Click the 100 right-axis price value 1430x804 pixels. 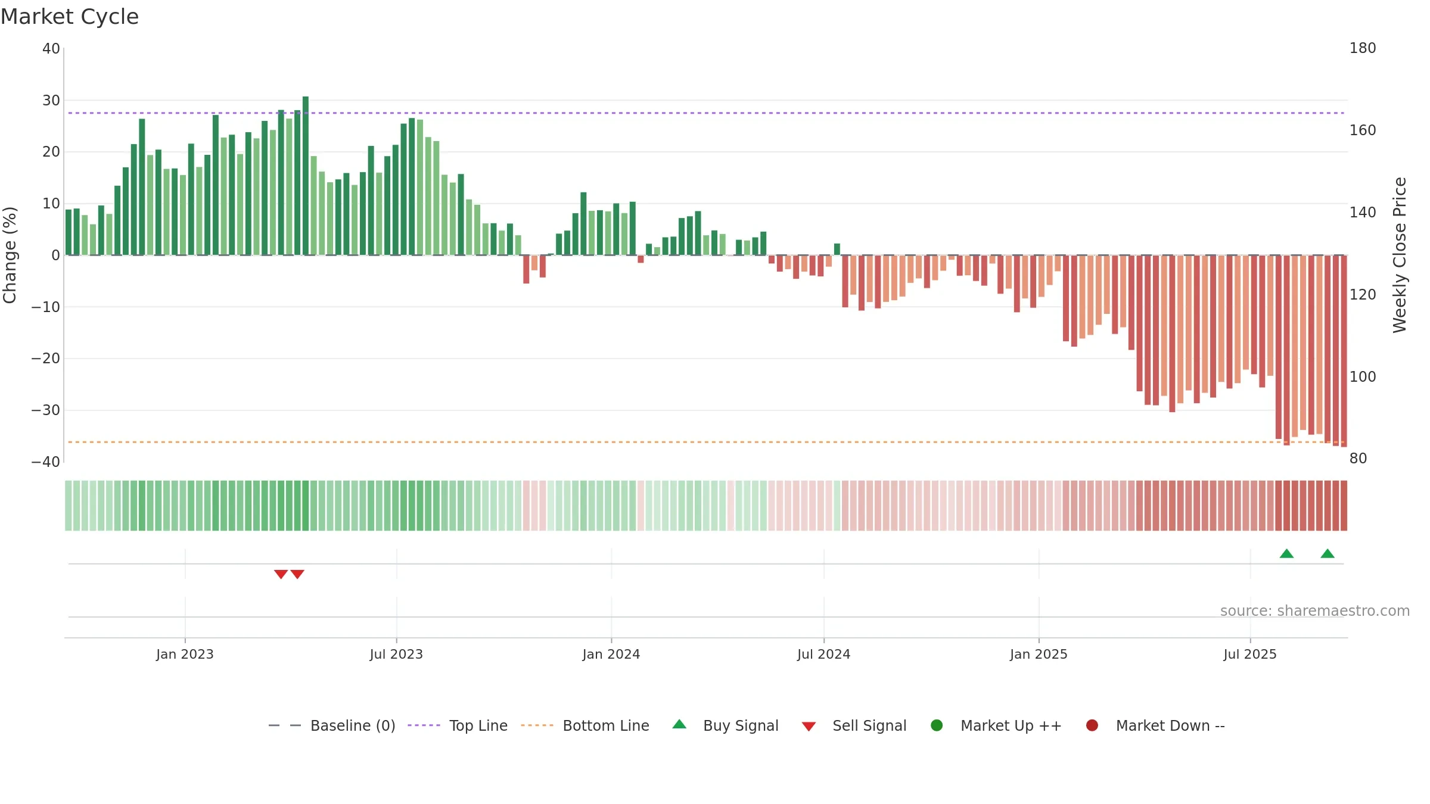tap(1363, 377)
